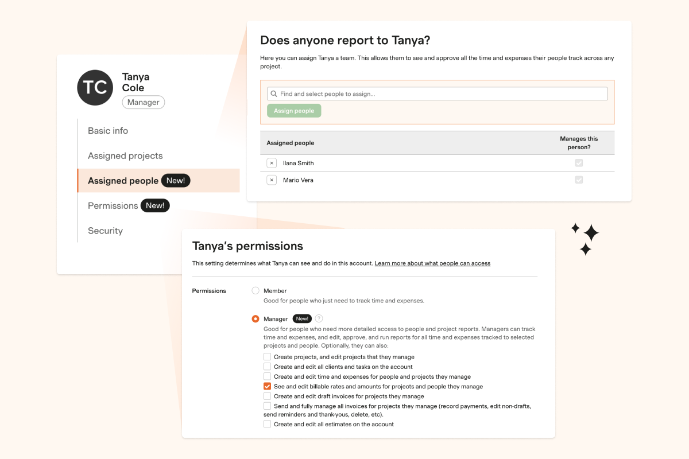Image resolution: width=689 pixels, height=459 pixels.
Task: Click the Tanya Cole name heading
Action: click(x=136, y=82)
